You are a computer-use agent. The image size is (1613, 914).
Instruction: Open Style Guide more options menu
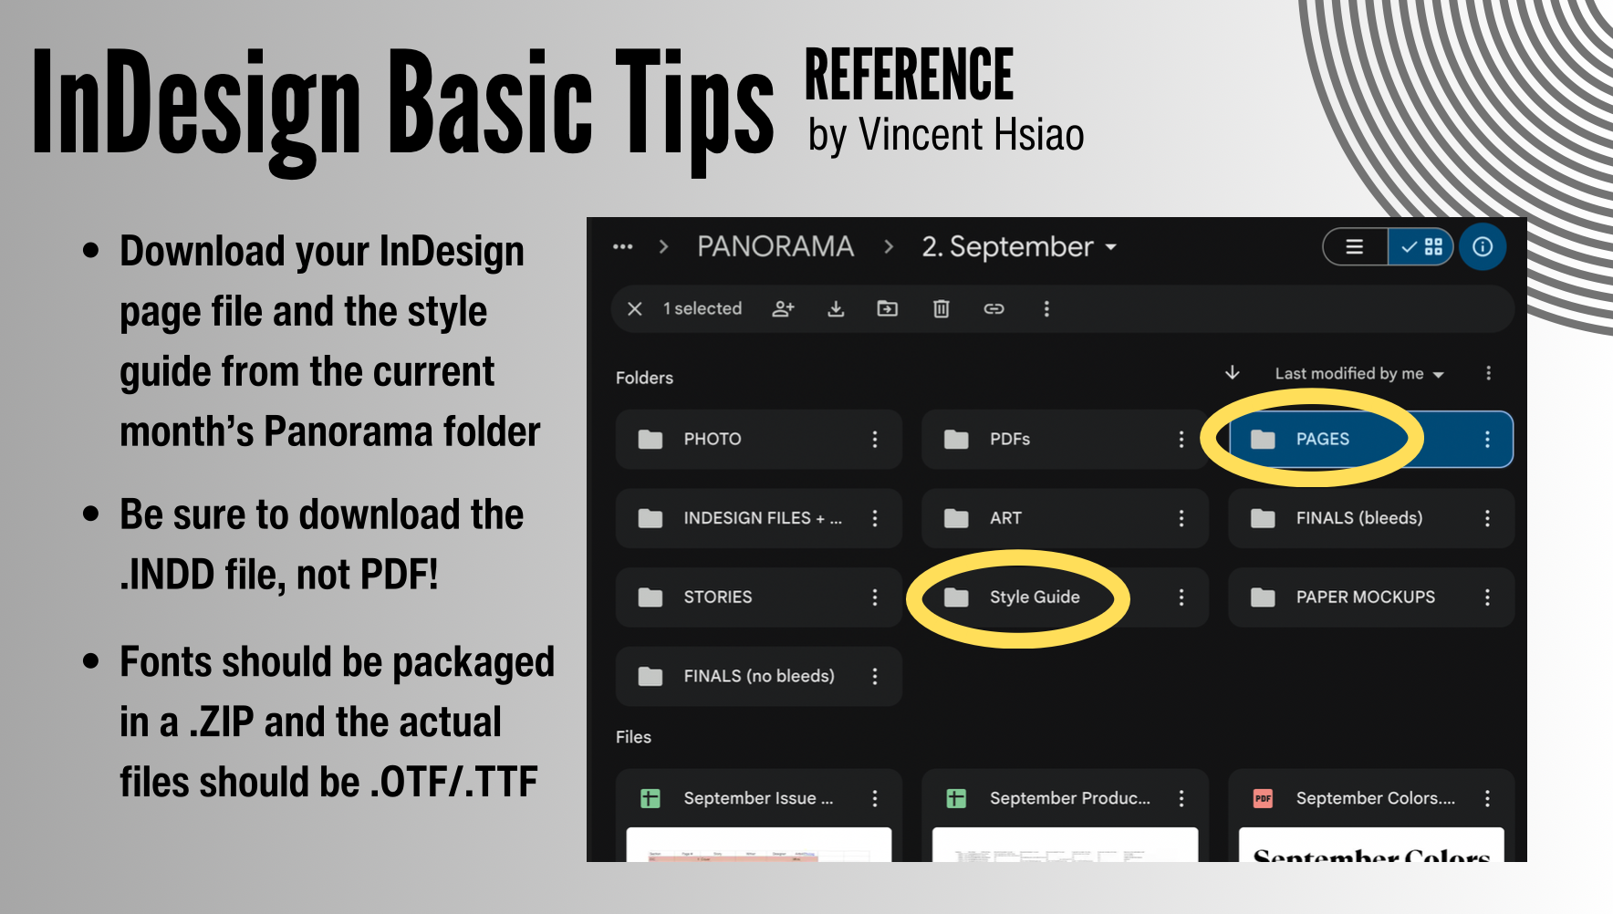pyautogui.click(x=1181, y=597)
